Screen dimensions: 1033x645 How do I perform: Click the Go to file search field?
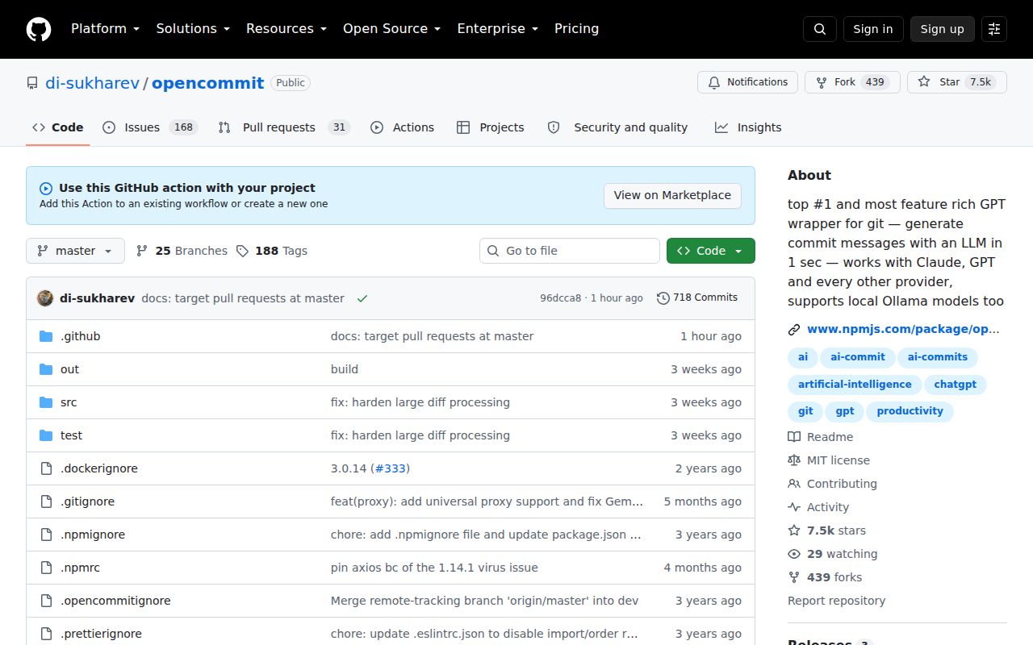click(x=570, y=251)
